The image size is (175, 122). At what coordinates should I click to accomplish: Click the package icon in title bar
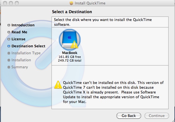click(x=71, y=3)
